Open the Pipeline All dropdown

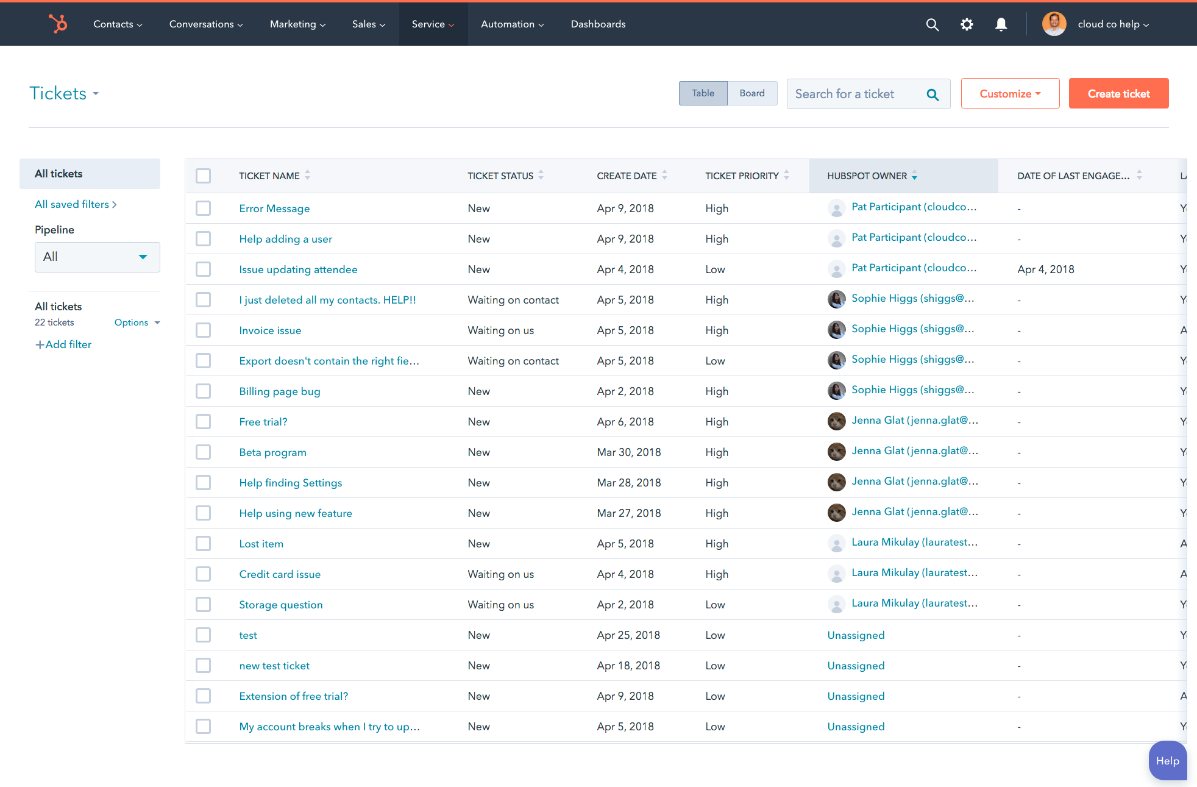tap(97, 257)
